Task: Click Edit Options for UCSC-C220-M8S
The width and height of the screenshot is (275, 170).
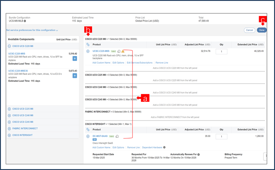Action: [118, 63]
